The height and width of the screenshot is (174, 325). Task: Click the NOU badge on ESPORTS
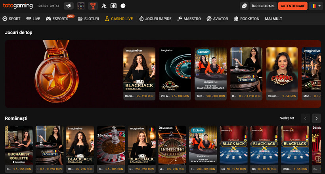click(x=71, y=16)
